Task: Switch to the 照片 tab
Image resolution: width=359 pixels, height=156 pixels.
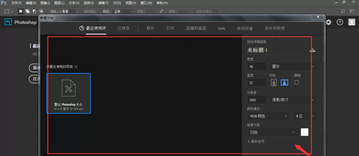Action: pyautogui.click(x=150, y=28)
